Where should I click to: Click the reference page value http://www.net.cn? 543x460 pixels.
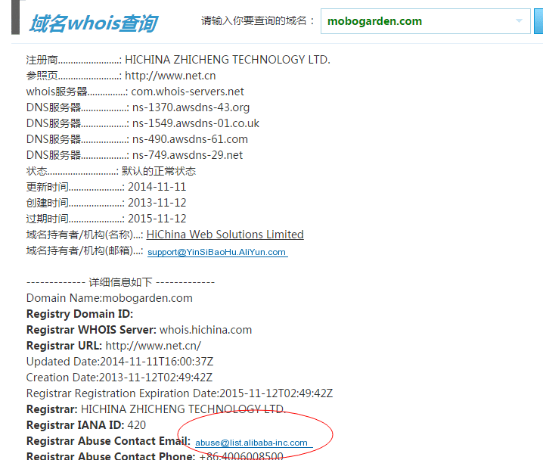pyautogui.click(x=170, y=76)
